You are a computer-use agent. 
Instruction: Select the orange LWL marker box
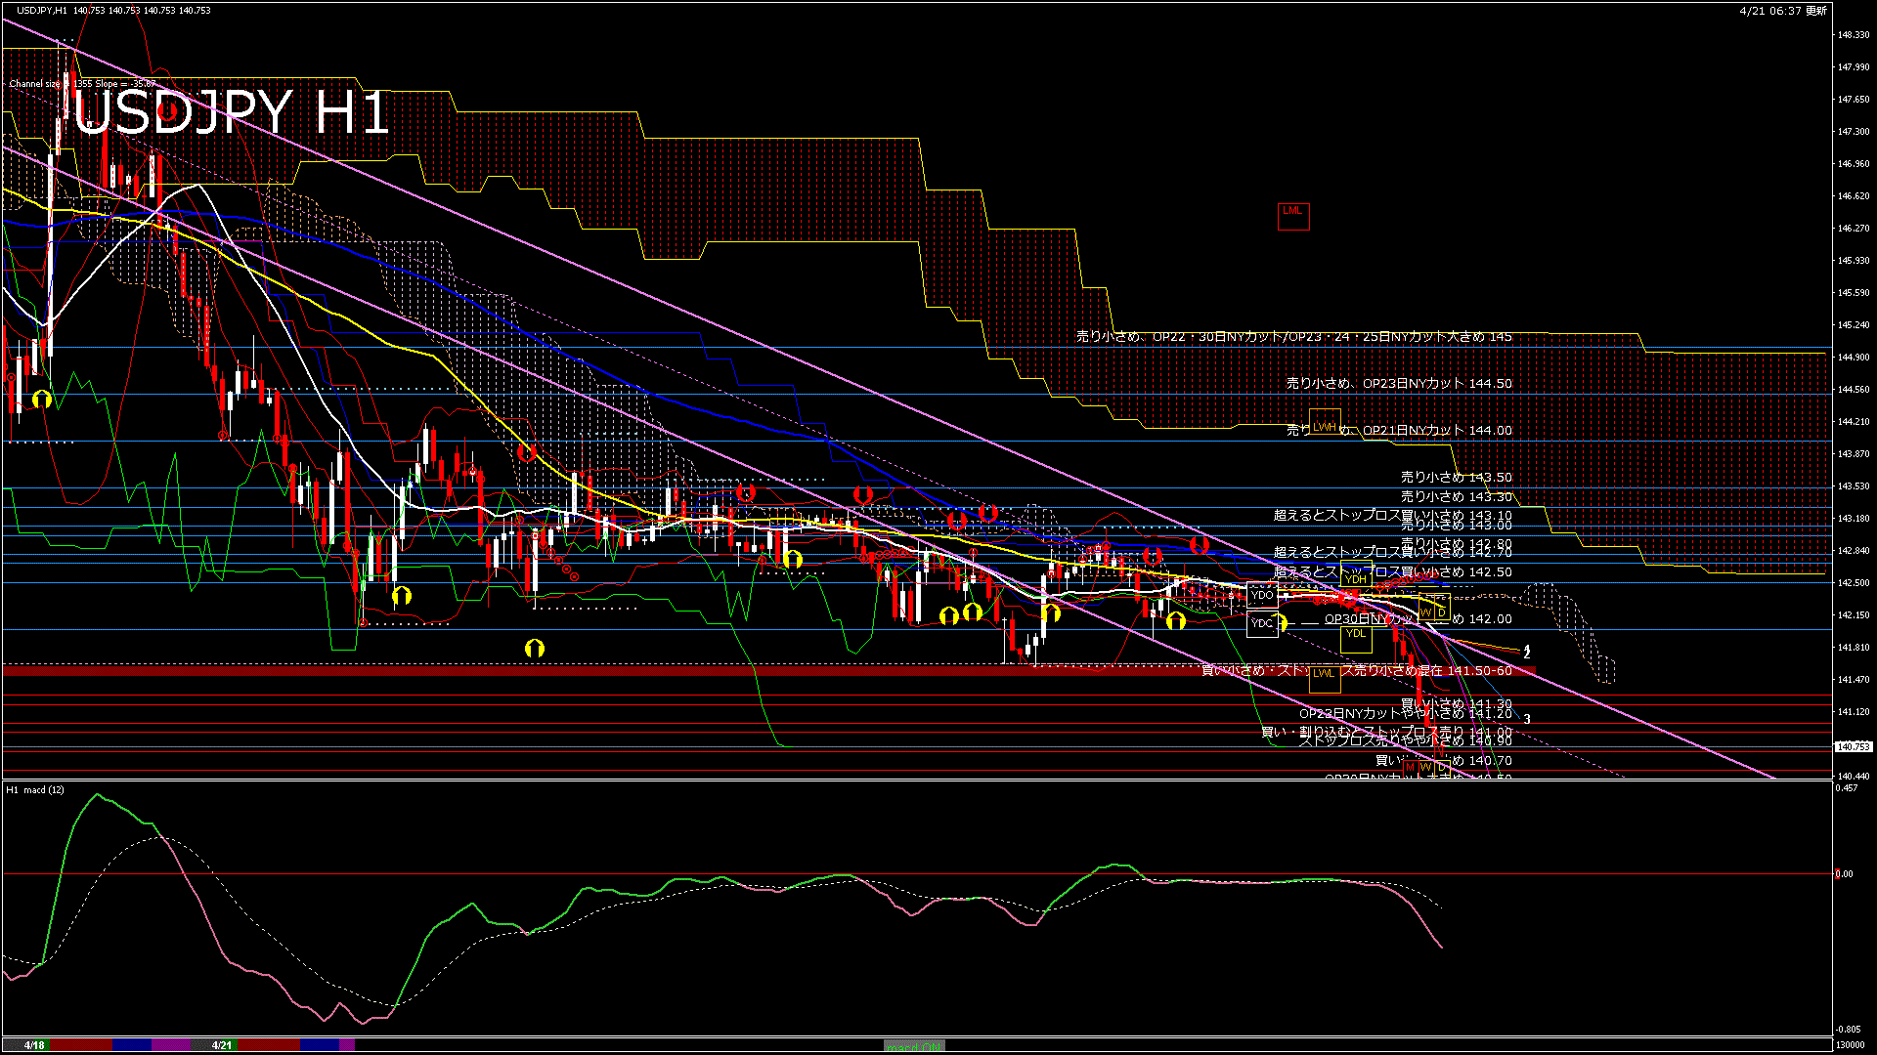coord(1324,679)
